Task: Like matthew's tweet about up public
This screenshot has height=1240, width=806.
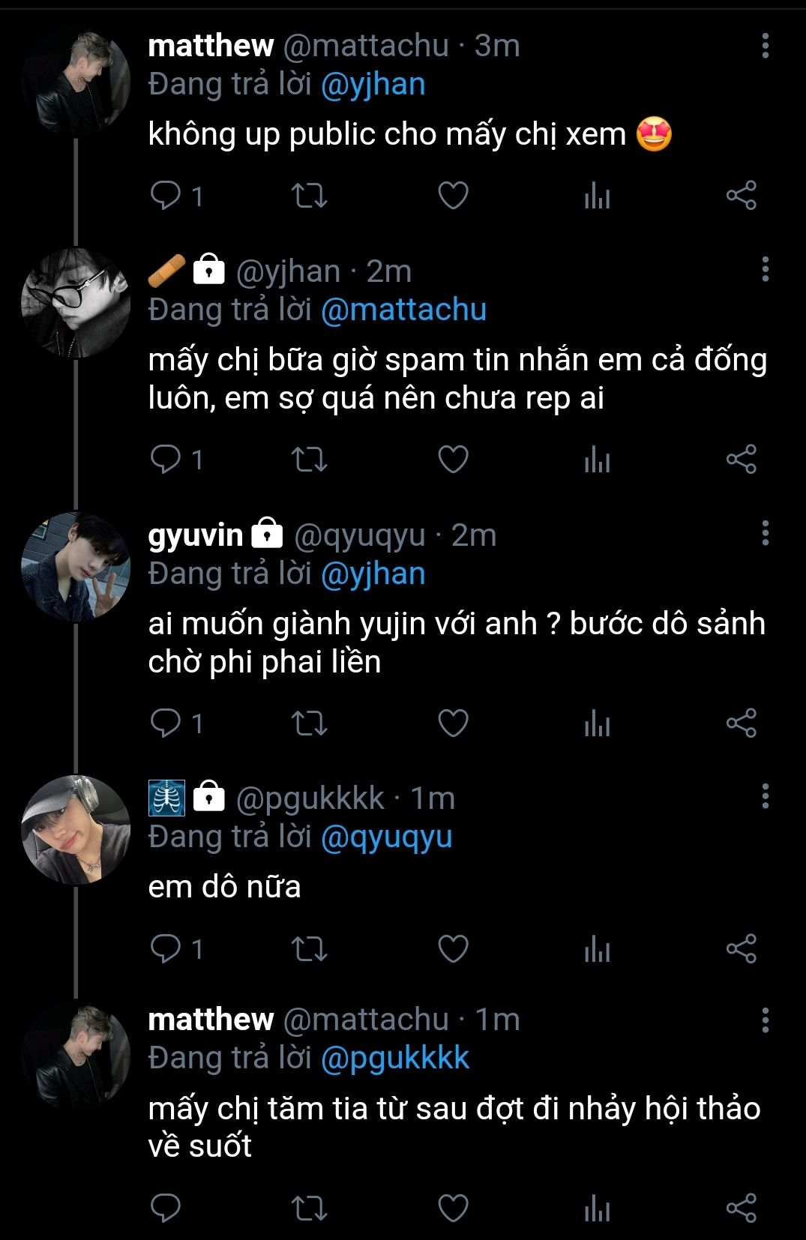Action: tap(453, 196)
